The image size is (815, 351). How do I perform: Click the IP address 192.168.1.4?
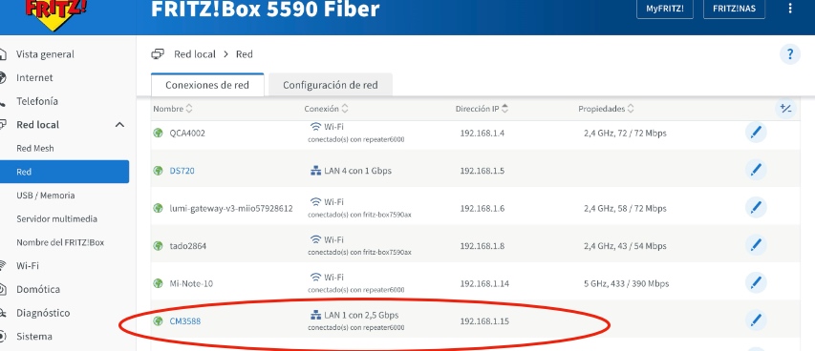tap(482, 133)
